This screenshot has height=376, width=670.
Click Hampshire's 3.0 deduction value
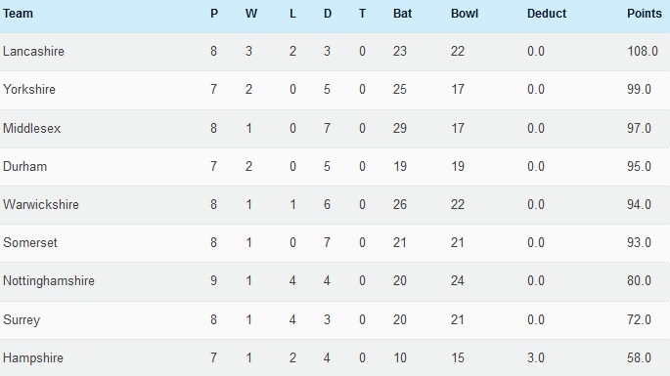click(x=536, y=358)
